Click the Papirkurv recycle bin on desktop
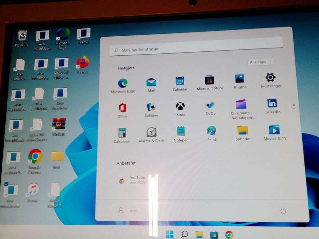The image size is (319, 239). 22,38
